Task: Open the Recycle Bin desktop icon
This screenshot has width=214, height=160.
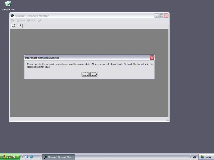Action: 8,5
